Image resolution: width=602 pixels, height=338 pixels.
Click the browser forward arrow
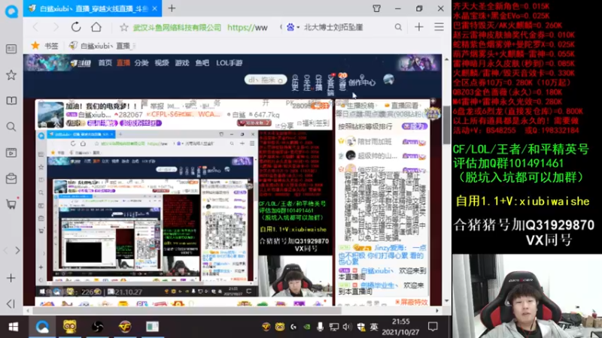(56, 27)
